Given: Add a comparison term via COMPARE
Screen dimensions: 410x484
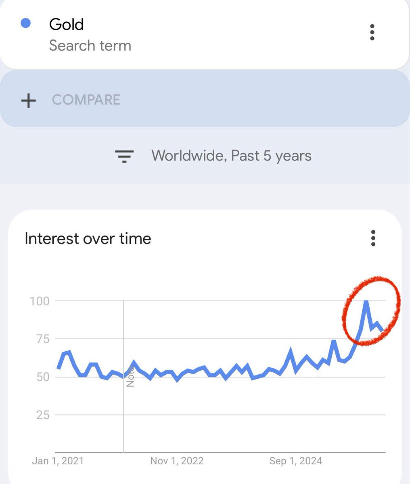Looking at the screenshot, I should click(205, 99).
